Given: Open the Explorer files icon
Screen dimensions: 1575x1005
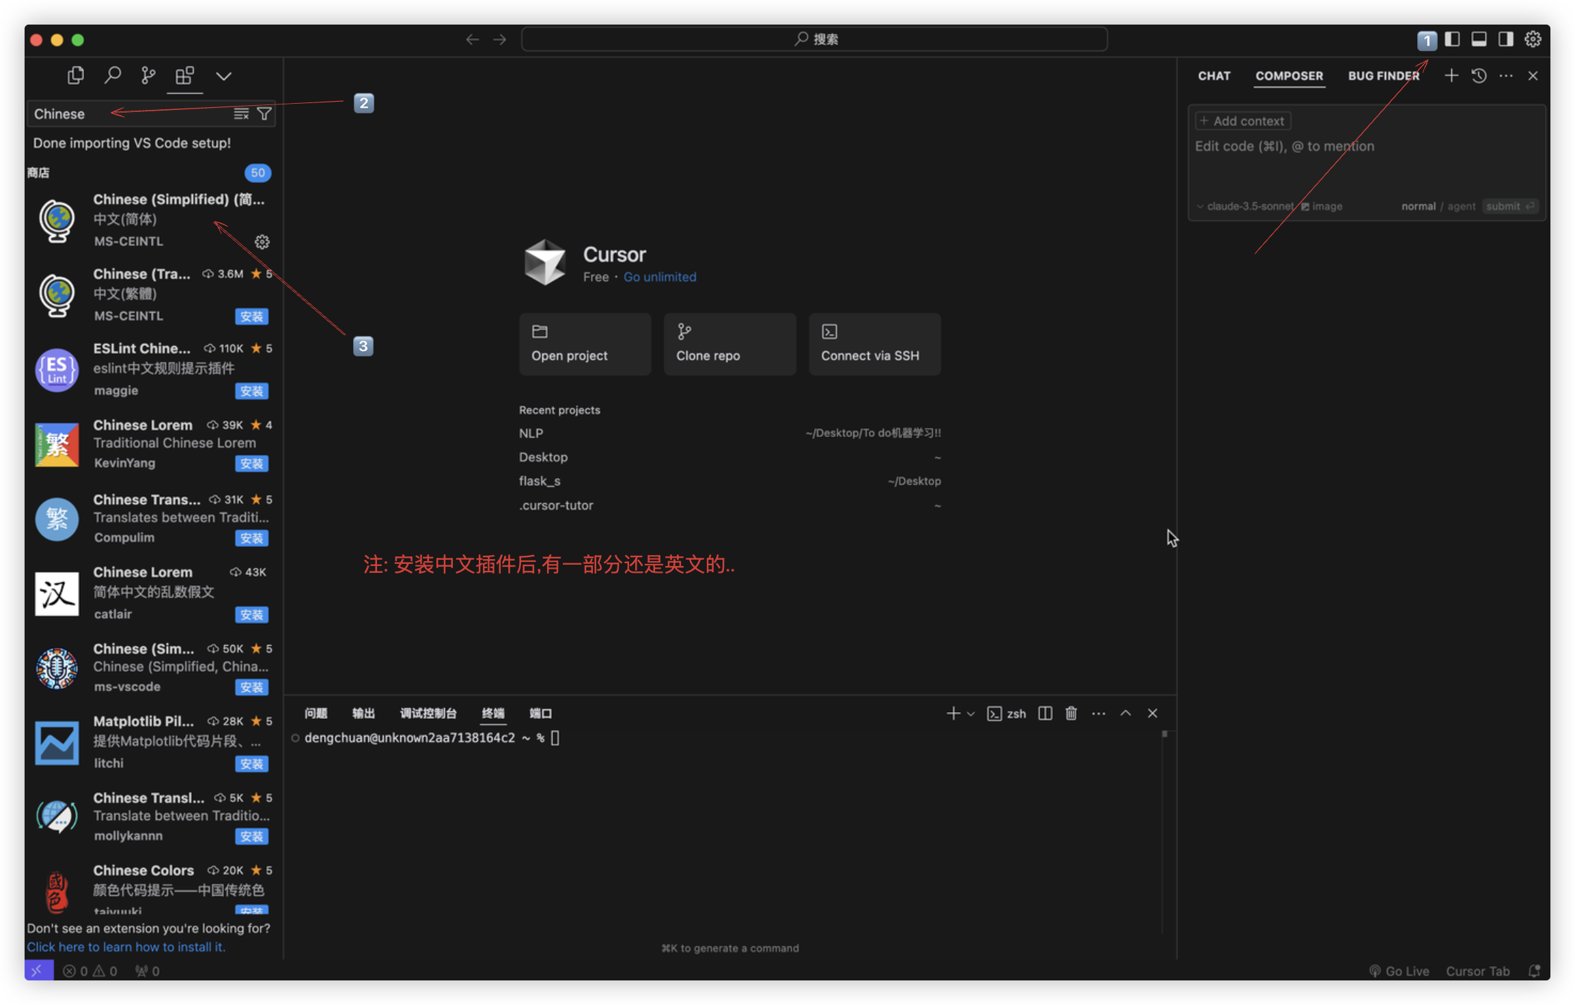Looking at the screenshot, I should click(76, 75).
